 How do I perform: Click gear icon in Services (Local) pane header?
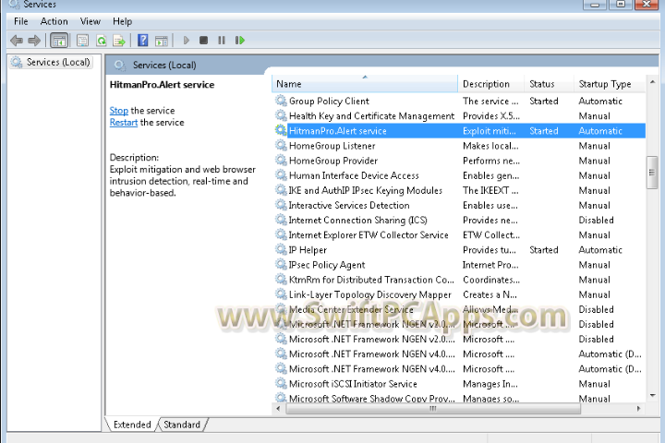point(119,66)
